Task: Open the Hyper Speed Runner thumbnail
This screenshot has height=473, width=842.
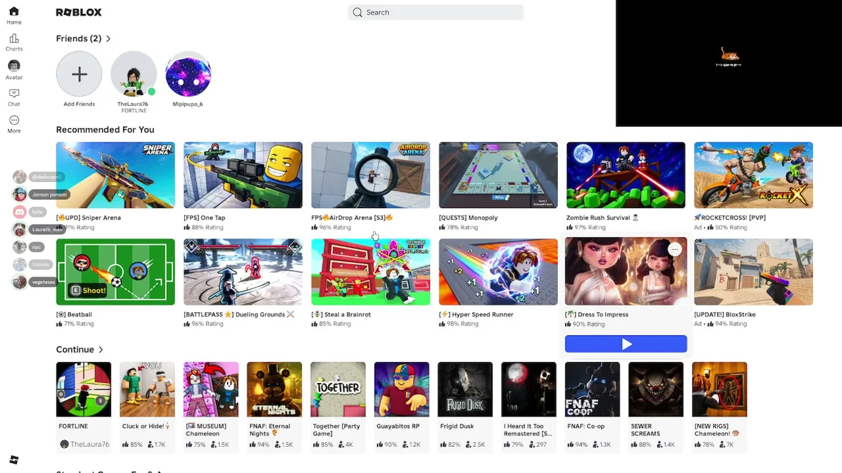Action: tap(498, 272)
